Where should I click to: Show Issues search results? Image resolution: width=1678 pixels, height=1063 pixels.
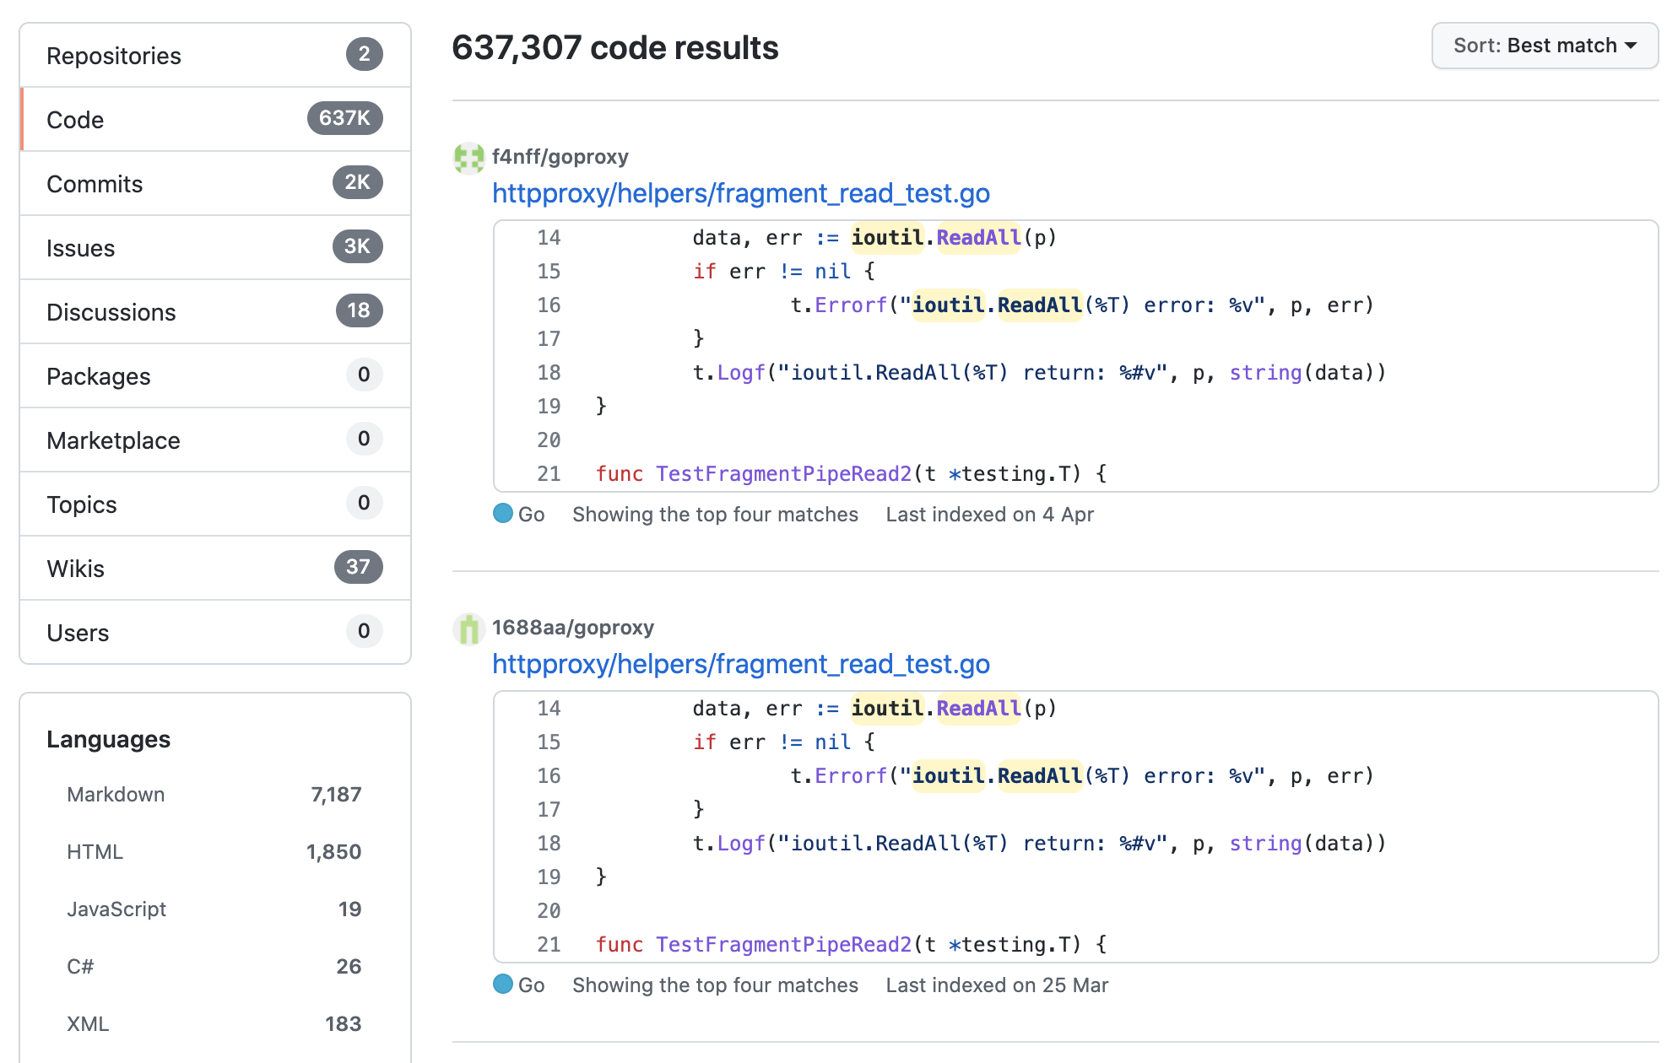[214, 248]
